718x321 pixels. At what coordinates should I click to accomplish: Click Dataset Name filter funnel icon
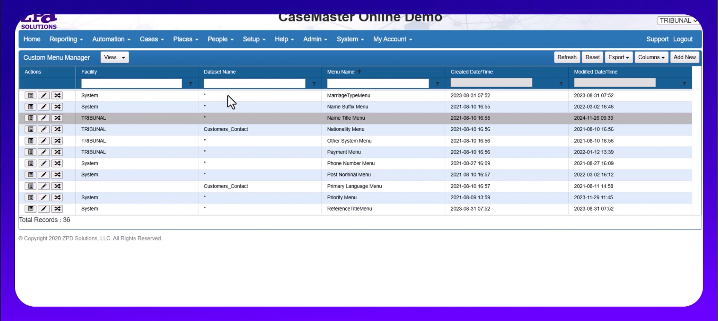coord(314,83)
